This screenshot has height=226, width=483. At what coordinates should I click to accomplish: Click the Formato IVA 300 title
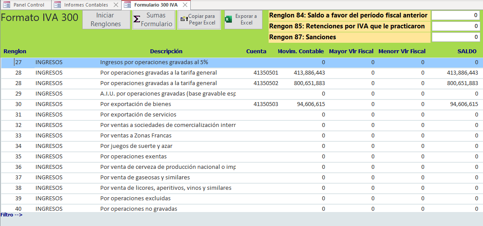39,17
